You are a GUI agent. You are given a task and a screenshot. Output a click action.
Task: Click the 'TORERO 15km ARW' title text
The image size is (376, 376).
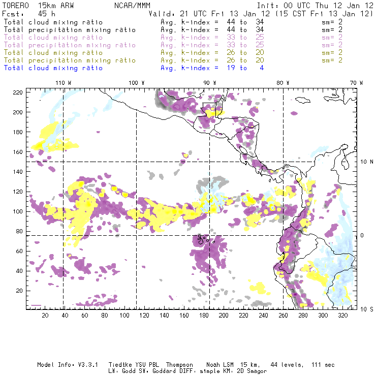[x=38, y=6]
